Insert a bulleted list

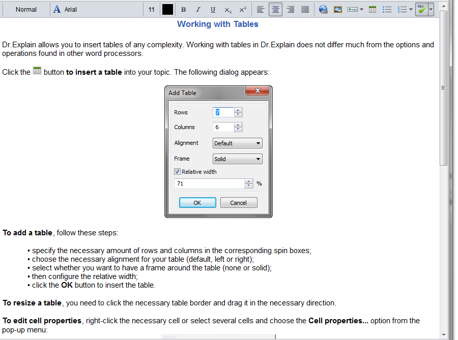387,10
